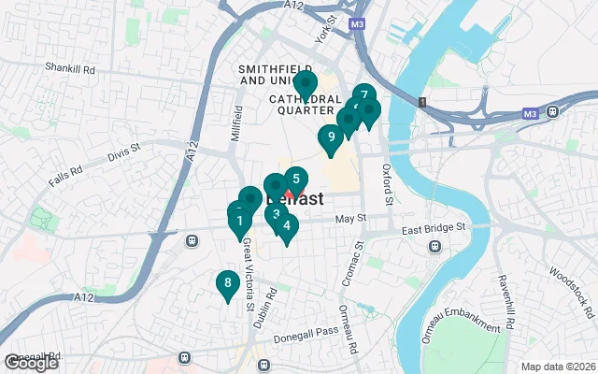598x374 pixels.
Task: Select map pin number 7
Action: point(364,93)
